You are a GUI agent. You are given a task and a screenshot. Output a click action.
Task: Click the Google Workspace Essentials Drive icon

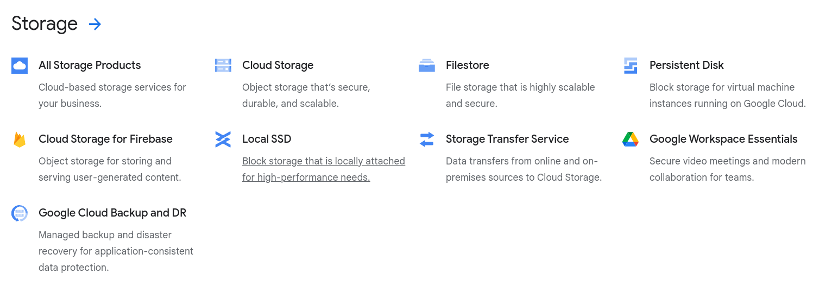(631, 139)
